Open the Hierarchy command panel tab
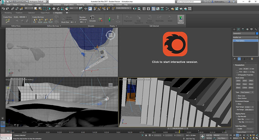Image resolution: width=259 pixels, height=140 pixels. click(243, 29)
